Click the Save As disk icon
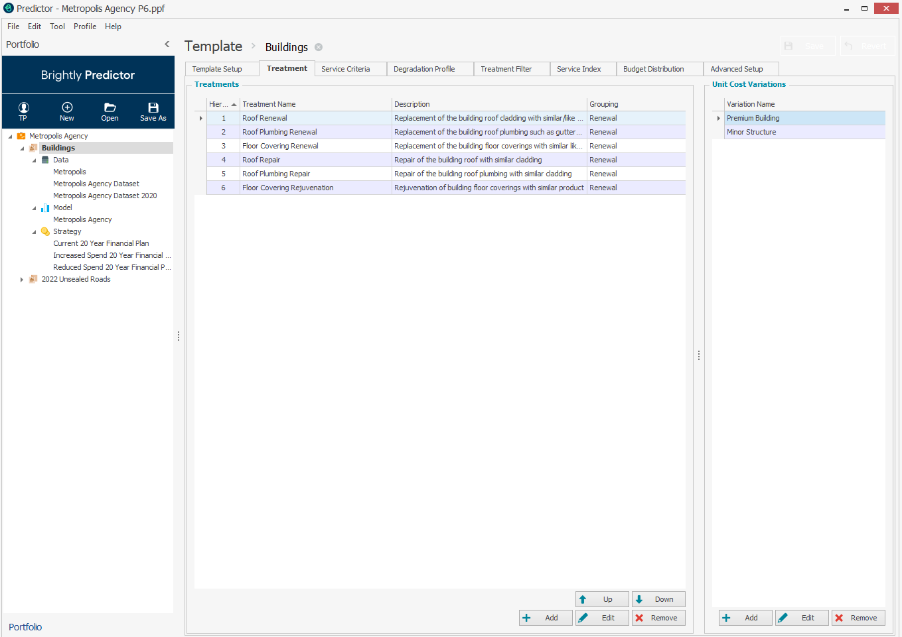The height and width of the screenshot is (637, 902). [x=153, y=111]
